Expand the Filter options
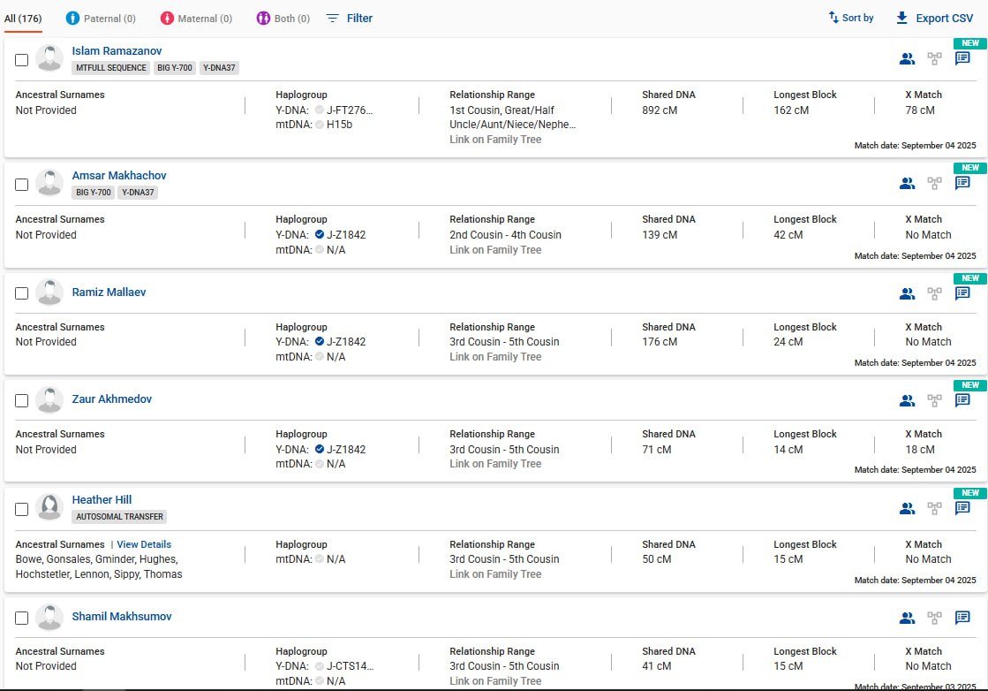 coord(349,19)
